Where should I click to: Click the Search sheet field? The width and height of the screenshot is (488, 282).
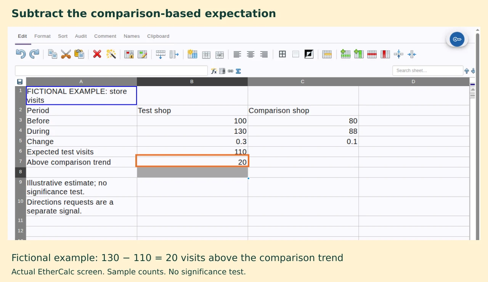coord(428,71)
